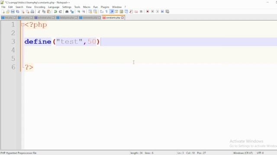Open the Run menu
Viewport: 277px width, 155px height.
pos(96,7)
